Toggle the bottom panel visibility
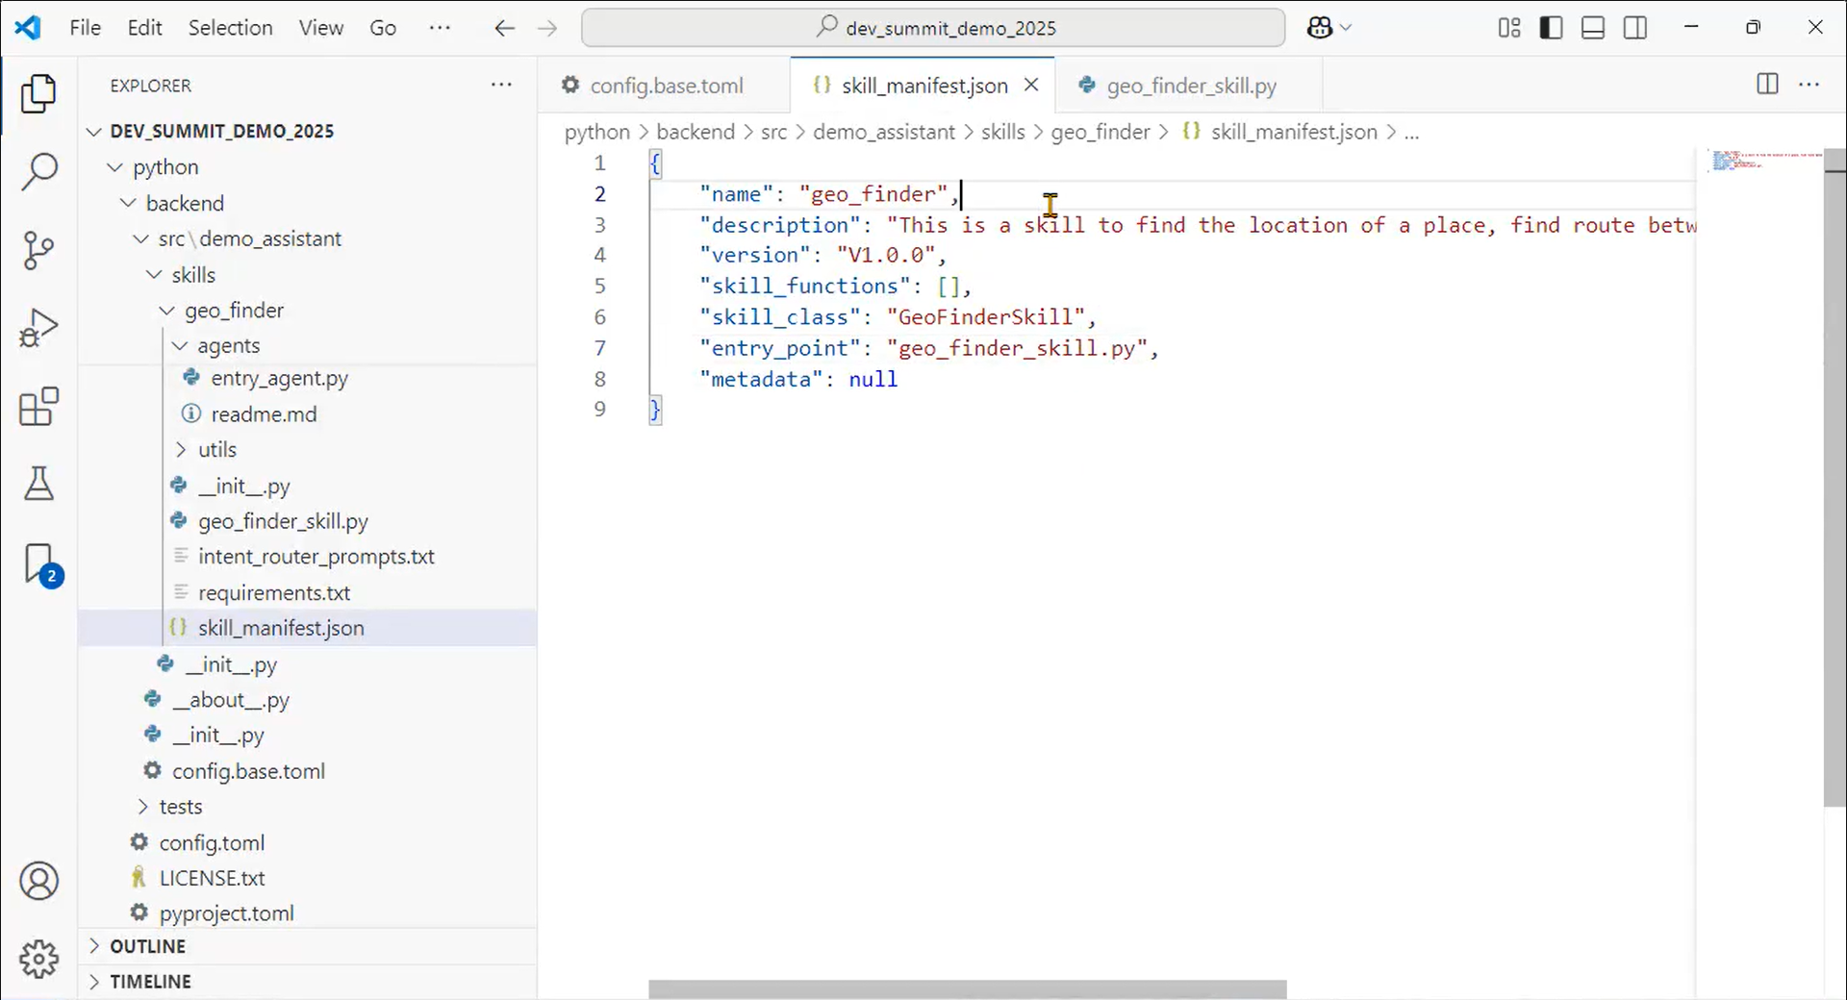 [1593, 27]
